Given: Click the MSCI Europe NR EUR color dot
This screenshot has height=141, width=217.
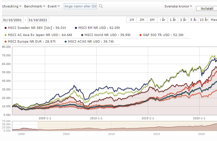Looking at the screenshot, I should pyautogui.click(x=5, y=41).
